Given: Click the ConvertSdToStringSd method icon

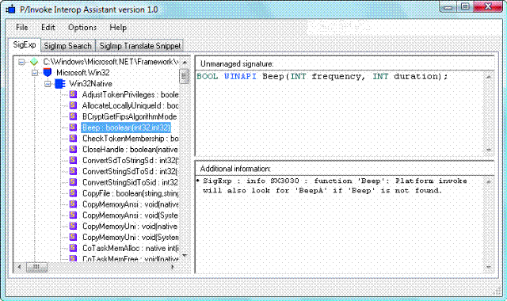Looking at the screenshot, I should [x=73, y=160].
